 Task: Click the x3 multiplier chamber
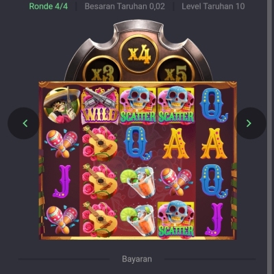tap(102, 71)
